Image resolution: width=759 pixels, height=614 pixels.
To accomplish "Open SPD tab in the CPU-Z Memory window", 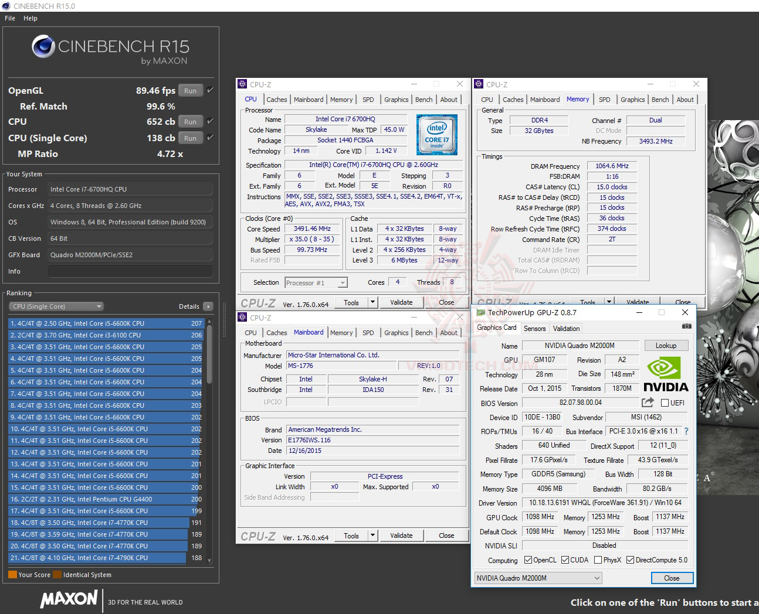I will [604, 100].
